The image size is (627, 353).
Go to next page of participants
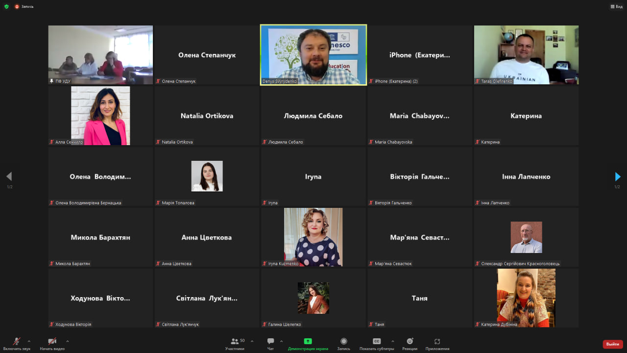(617, 176)
